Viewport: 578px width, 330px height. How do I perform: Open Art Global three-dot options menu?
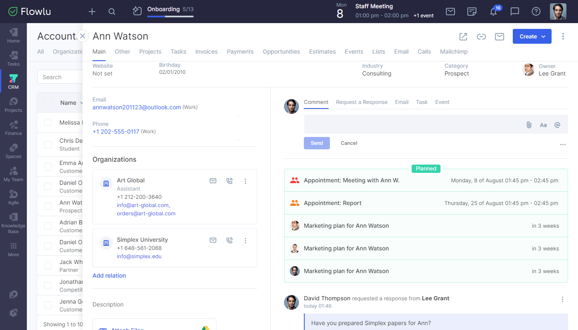tap(245, 181)
